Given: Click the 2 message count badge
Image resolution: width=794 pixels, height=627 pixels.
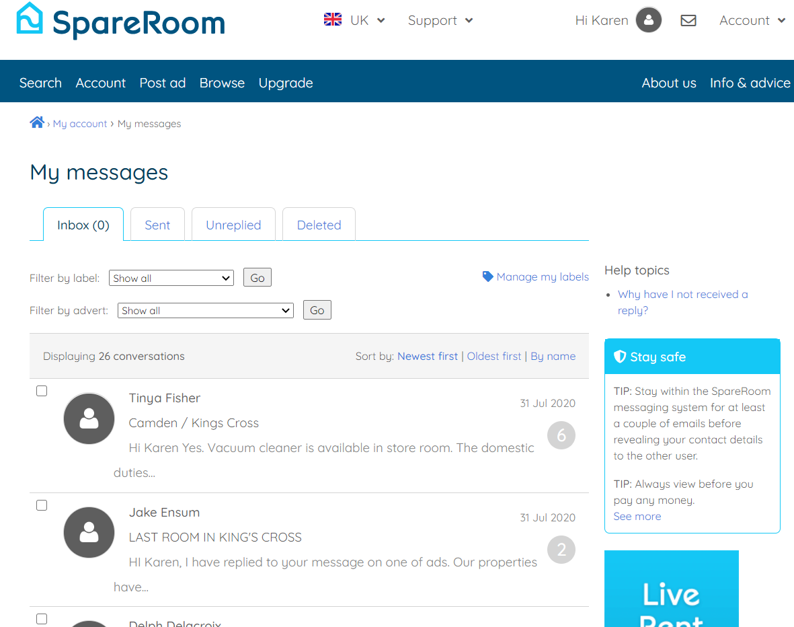Looking at the screenshot, I should coord(561,550).
